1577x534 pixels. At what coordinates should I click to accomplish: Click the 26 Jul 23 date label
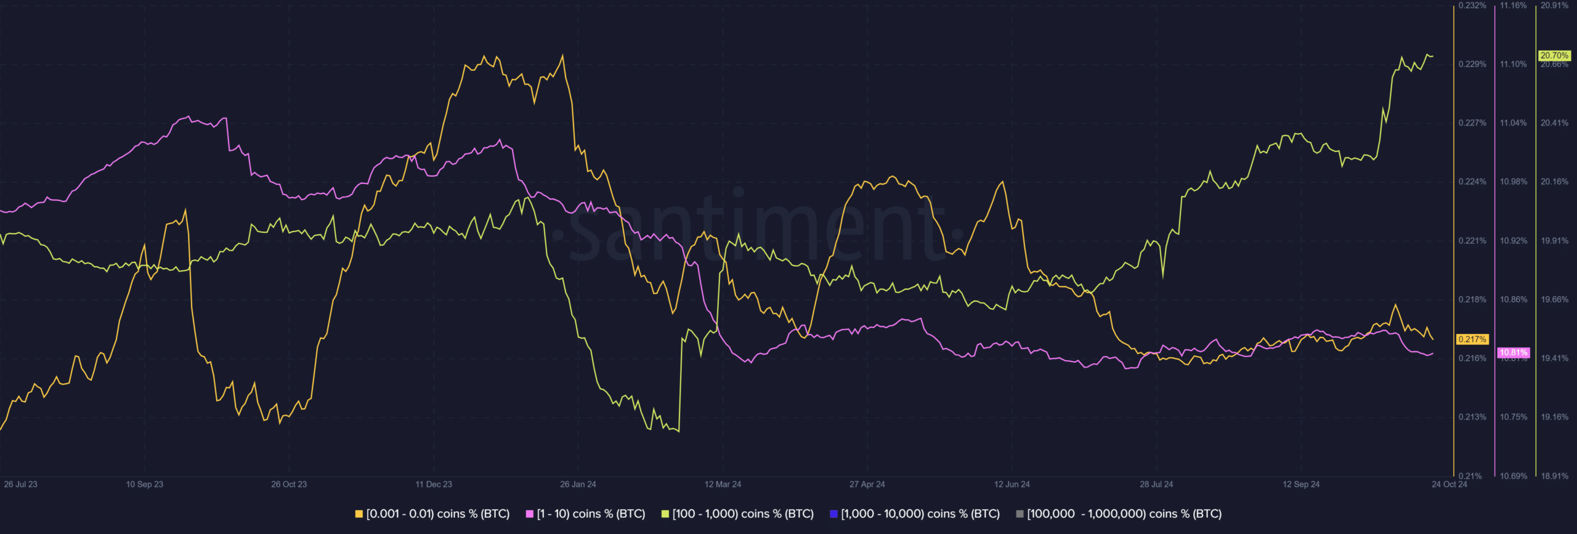coord(20,484)
